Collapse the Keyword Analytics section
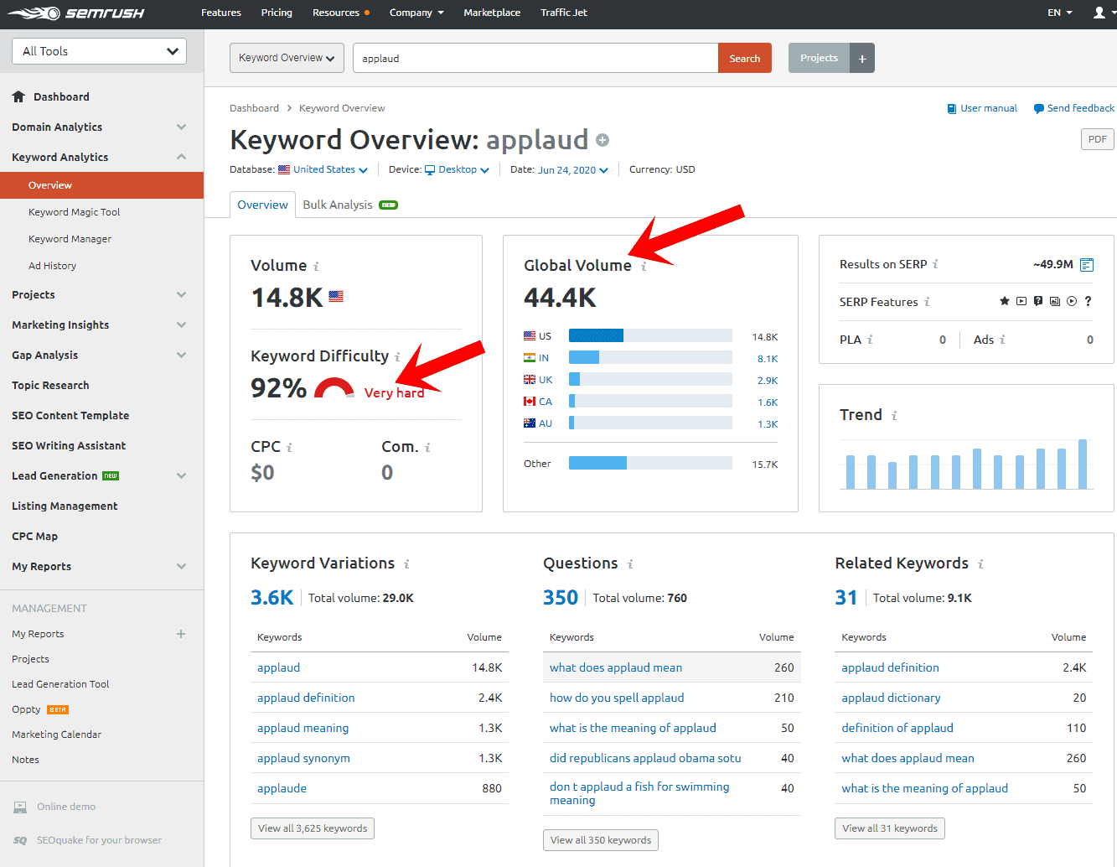 181,157
